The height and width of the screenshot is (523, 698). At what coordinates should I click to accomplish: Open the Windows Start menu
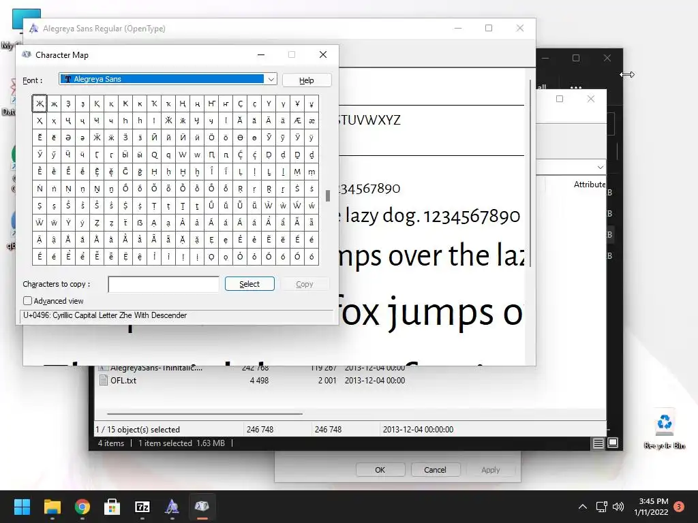click(x=22, y=507)
